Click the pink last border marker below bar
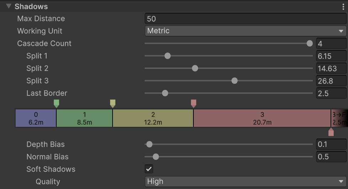The width and height of the screenshot is (348, 189). (331, 132)
